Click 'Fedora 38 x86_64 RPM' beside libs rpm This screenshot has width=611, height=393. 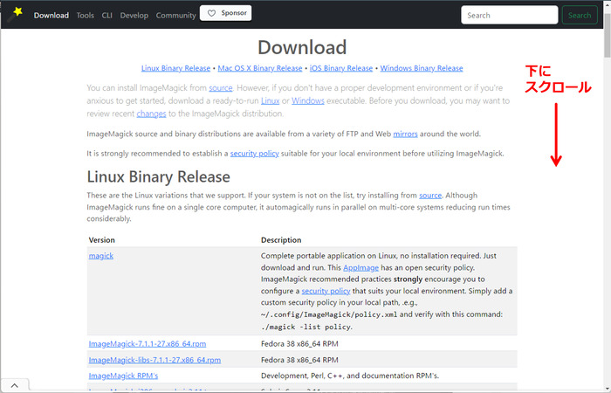coord(299,360)
